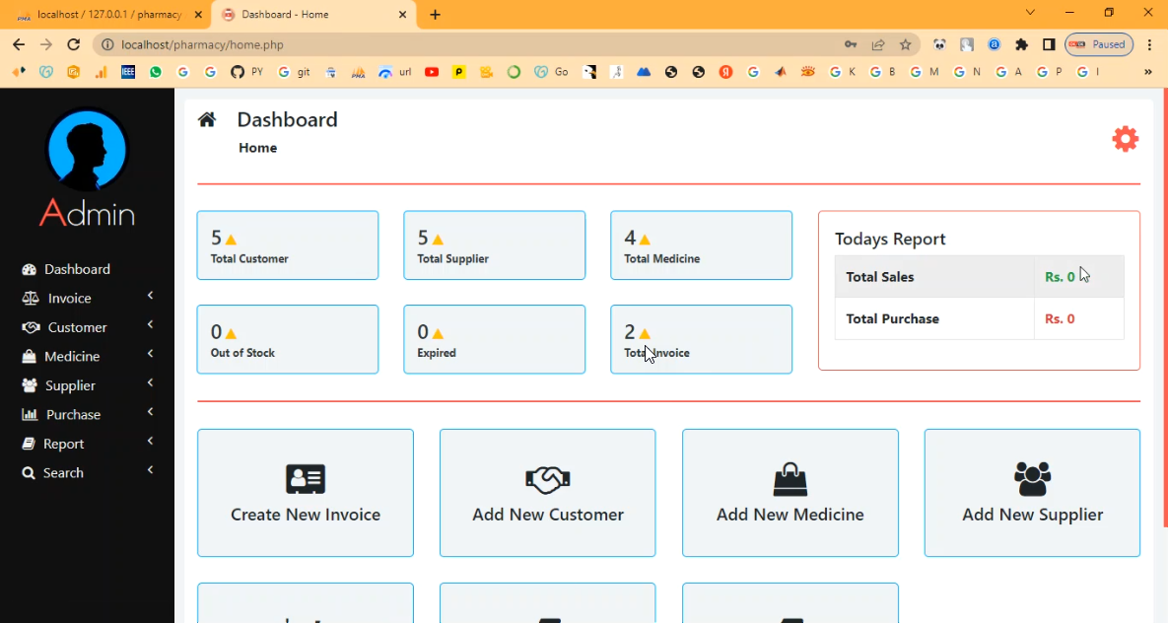Expand the Supplier sidebar menu
1168x623 pixels.
click(x=87, y=385)
